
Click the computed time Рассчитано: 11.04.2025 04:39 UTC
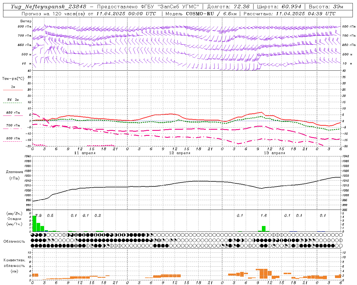290,14
